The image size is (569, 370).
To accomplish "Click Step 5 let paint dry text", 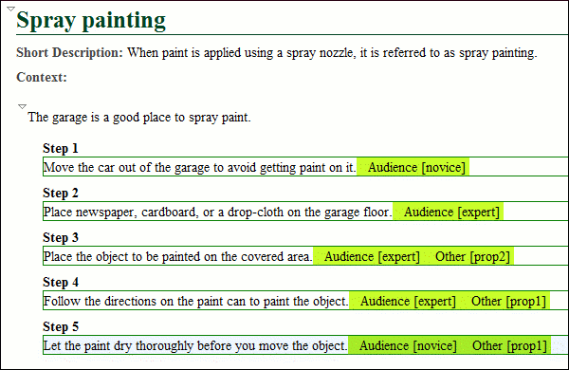I will [x=195, y=346].
